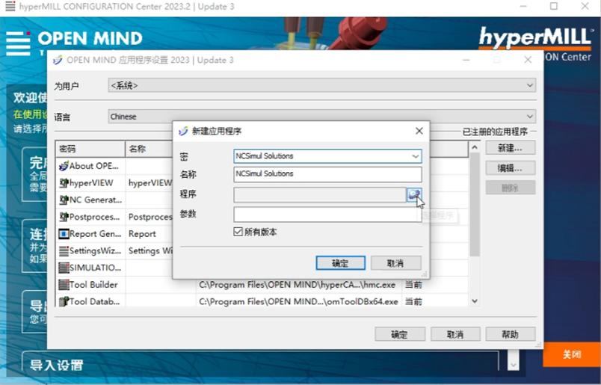Expand the NCSimul Solutions key dropdown
601x385 pixels.
point(415,156)
